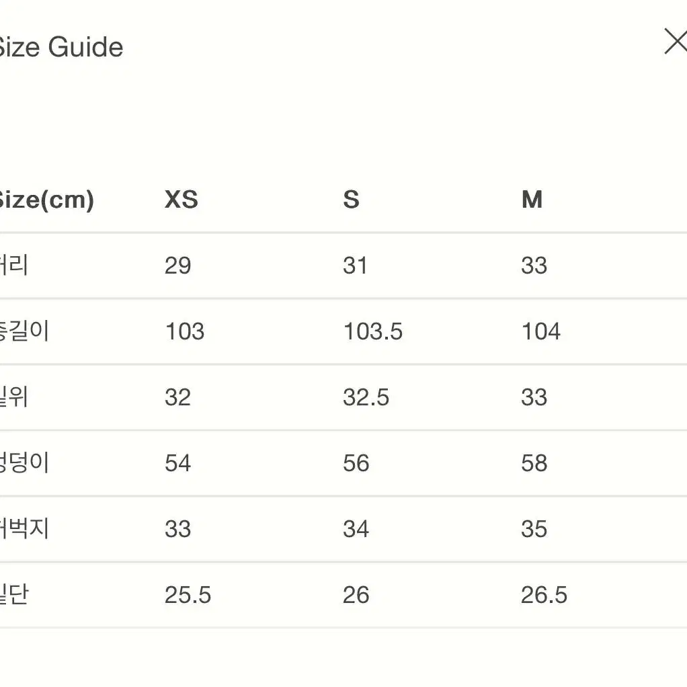Click the 허리 row label
Screen dimensions: 687x687
[13, 265]
